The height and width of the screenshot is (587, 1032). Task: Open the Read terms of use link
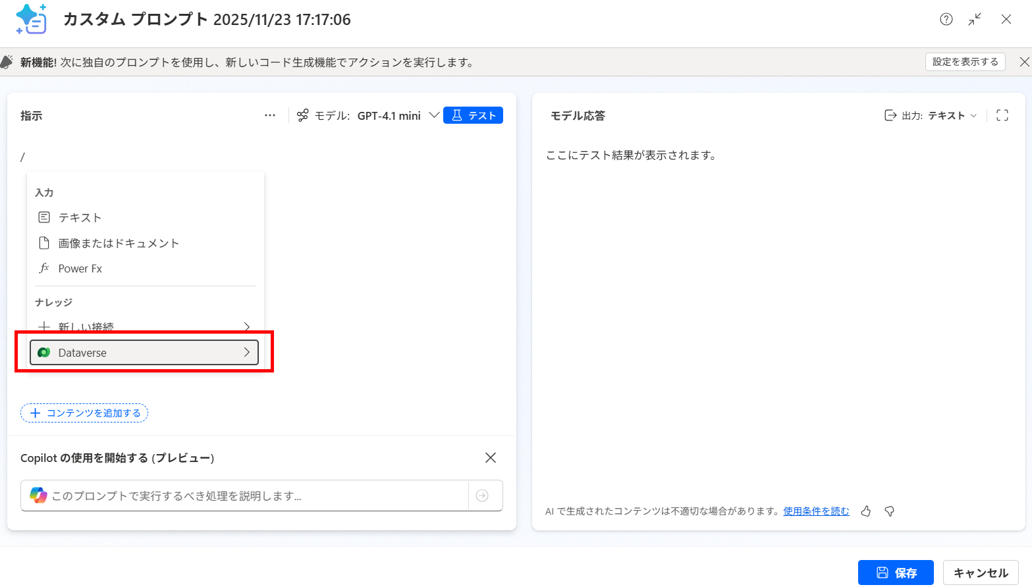[x=816, y=511]
